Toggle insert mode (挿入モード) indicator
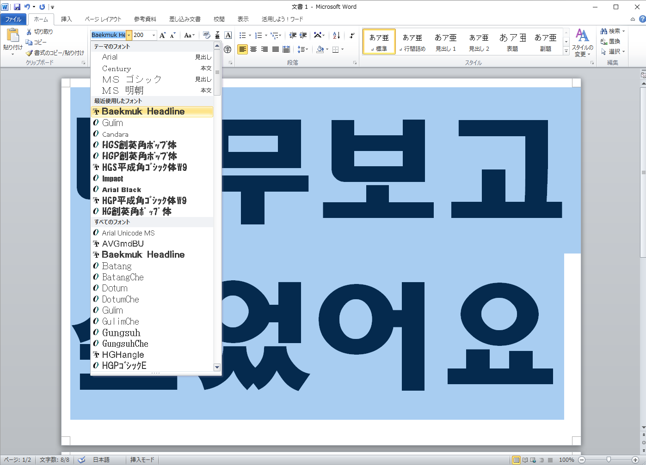This screenshot has width=646, height=465. pos(142,459)
